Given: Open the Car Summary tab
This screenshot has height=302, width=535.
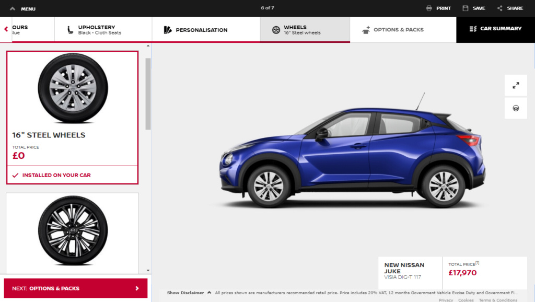Looking at the screenshot, I should point(495,30).
